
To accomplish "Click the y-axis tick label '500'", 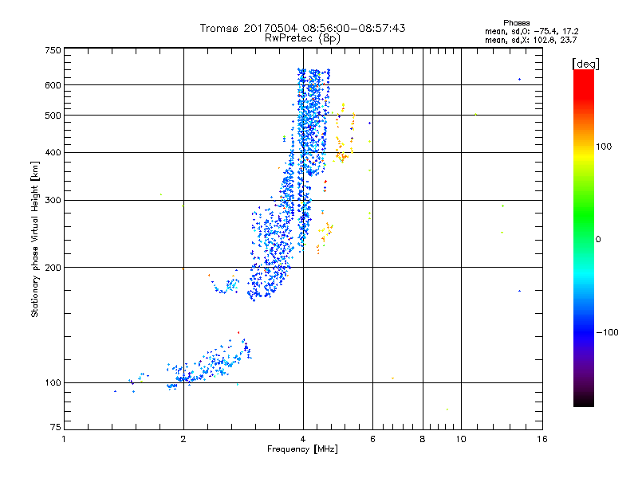I will (53, 116).
